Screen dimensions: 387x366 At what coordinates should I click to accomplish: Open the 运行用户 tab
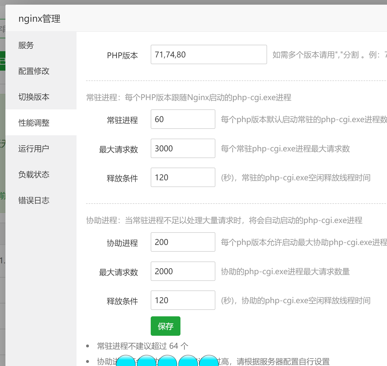(x=41, y=148)
